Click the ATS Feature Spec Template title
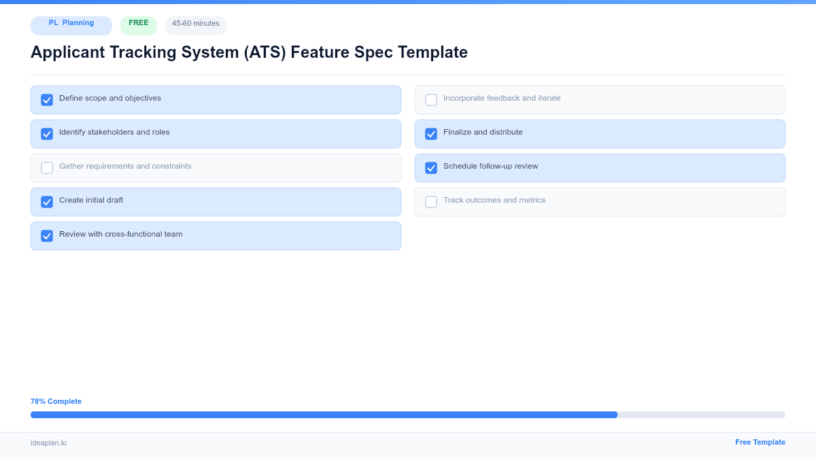 click(x=249, y=52)
